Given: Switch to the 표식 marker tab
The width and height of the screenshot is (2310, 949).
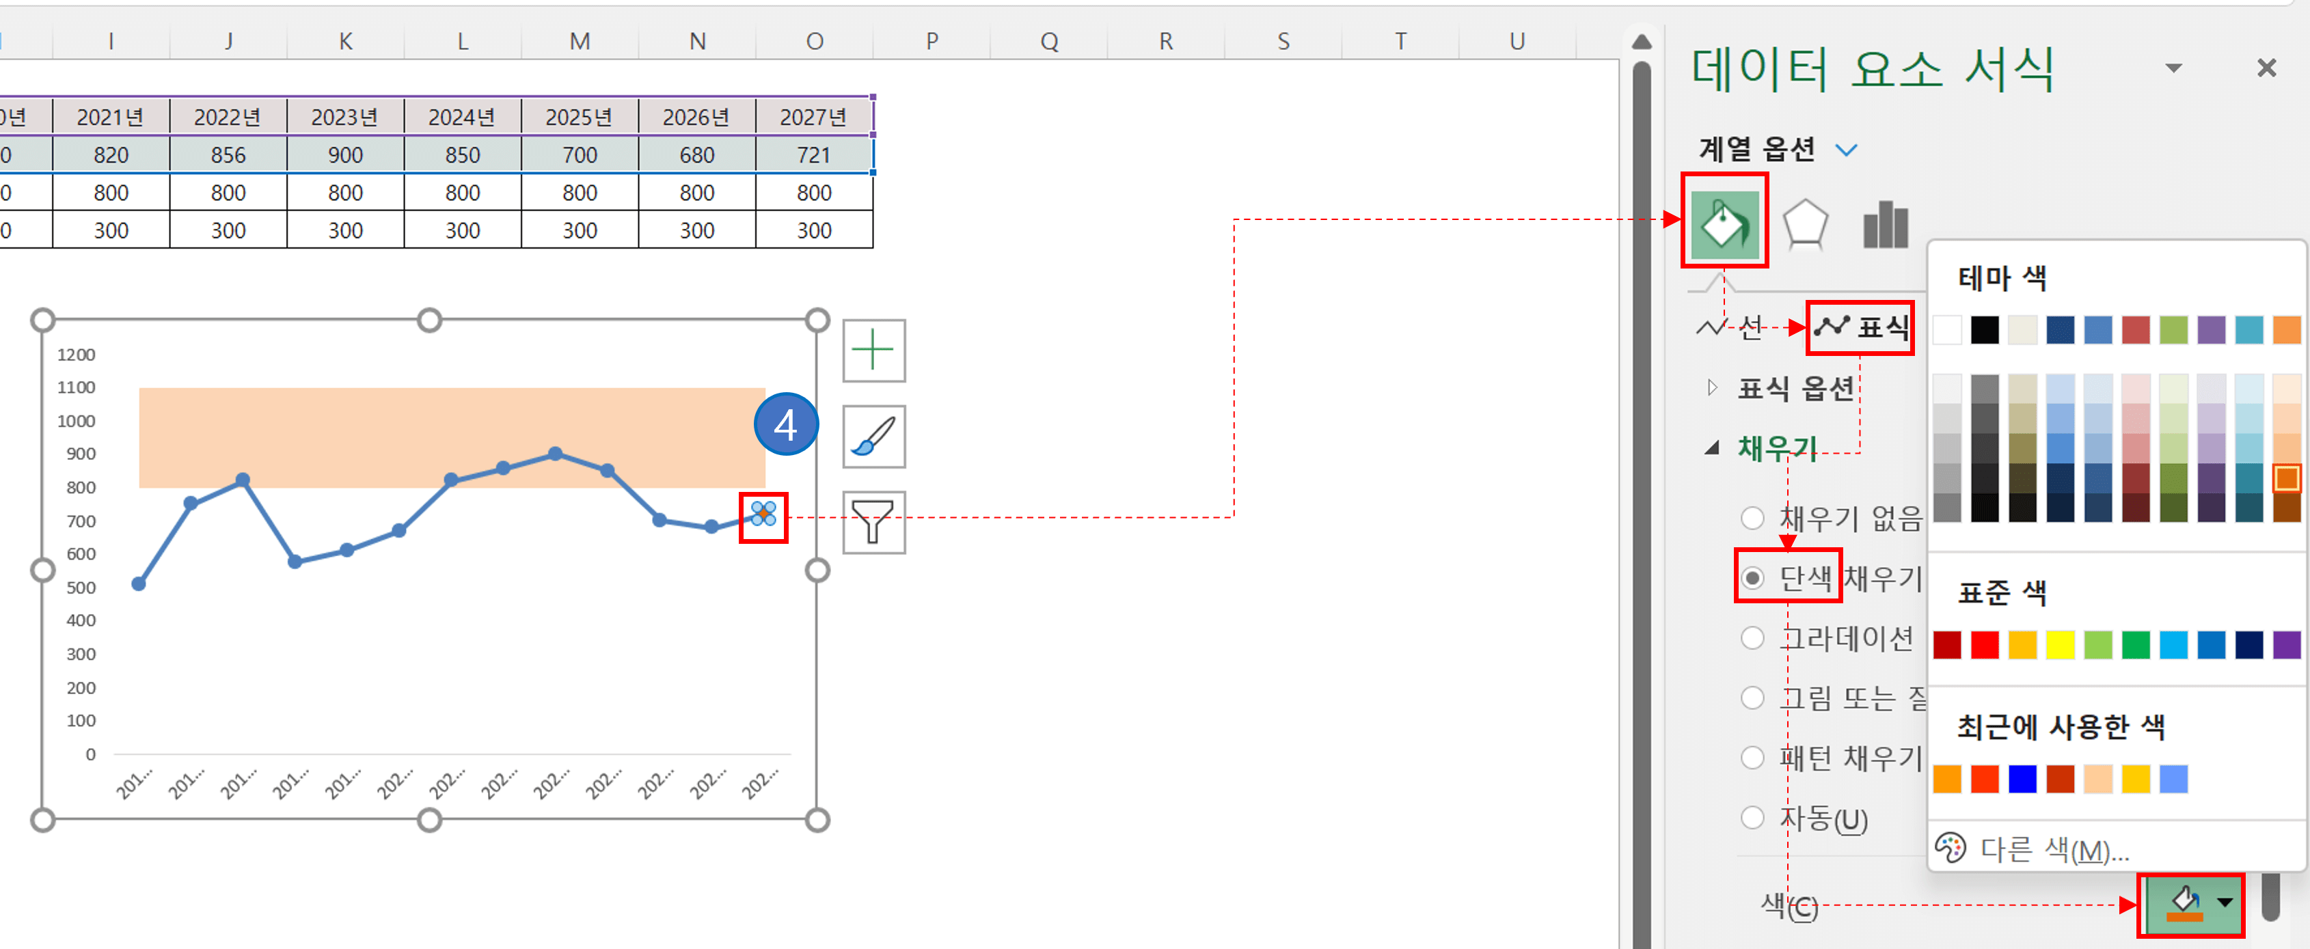Looking at the screenshot, I should pyautogui.click(x=1860, y=327).
